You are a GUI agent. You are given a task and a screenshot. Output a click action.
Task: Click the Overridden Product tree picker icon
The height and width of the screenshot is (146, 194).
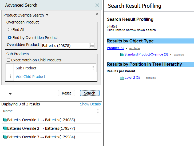(92, 46)
